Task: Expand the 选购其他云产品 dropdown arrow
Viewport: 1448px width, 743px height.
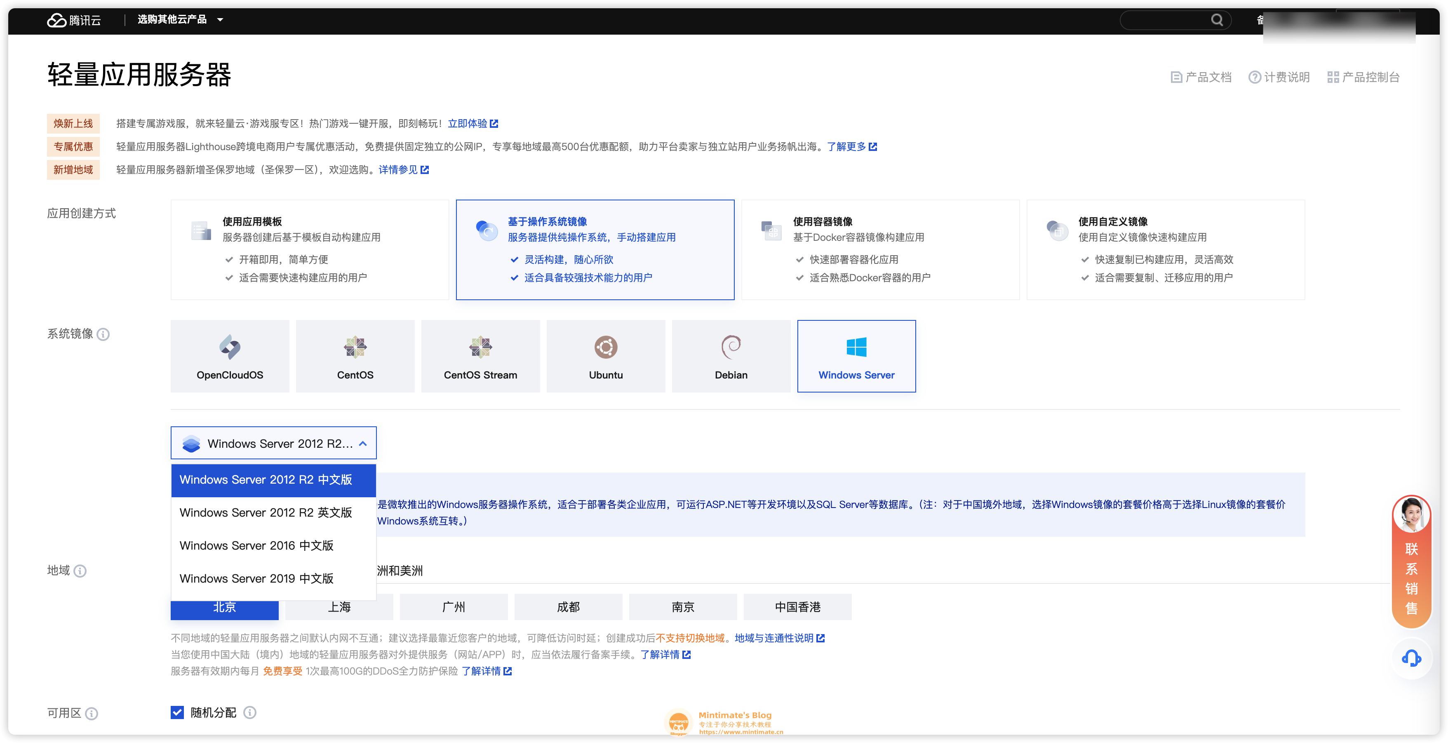Action: 220,20
